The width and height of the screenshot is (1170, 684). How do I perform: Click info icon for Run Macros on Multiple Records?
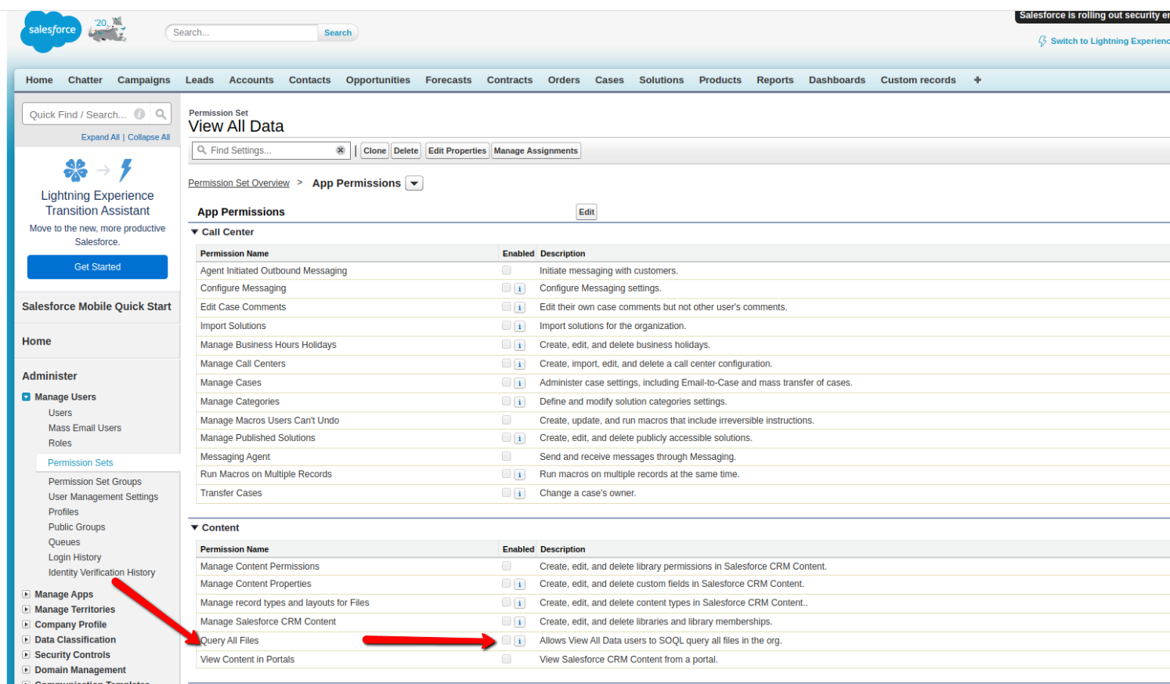click(x=519, y=475)
